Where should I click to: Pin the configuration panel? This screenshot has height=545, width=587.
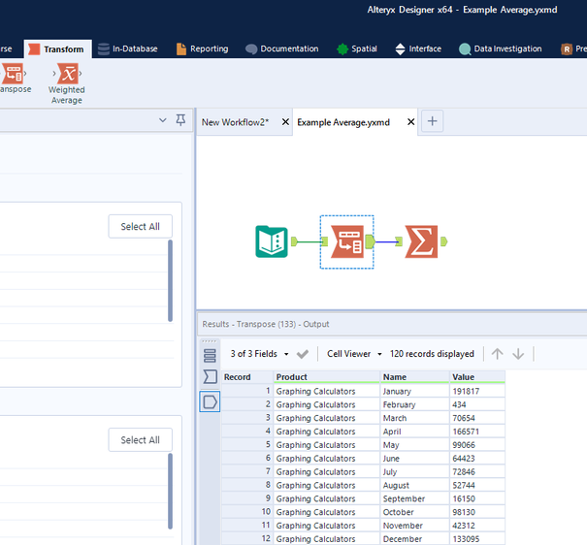180,120
